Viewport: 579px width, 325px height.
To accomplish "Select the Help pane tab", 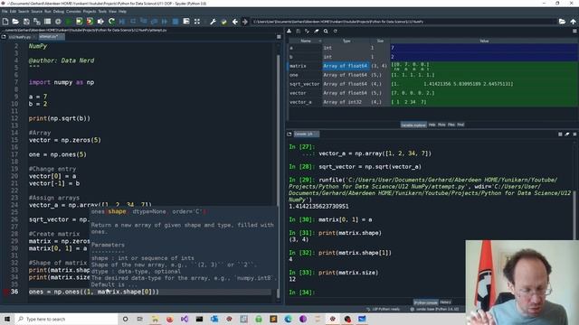I will click(432, 125).
